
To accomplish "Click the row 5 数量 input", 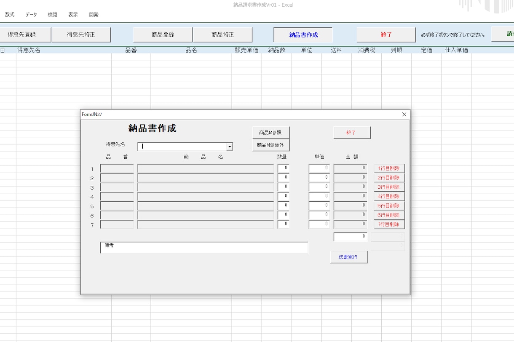I will pyautogui.click(x=284, y=206).
